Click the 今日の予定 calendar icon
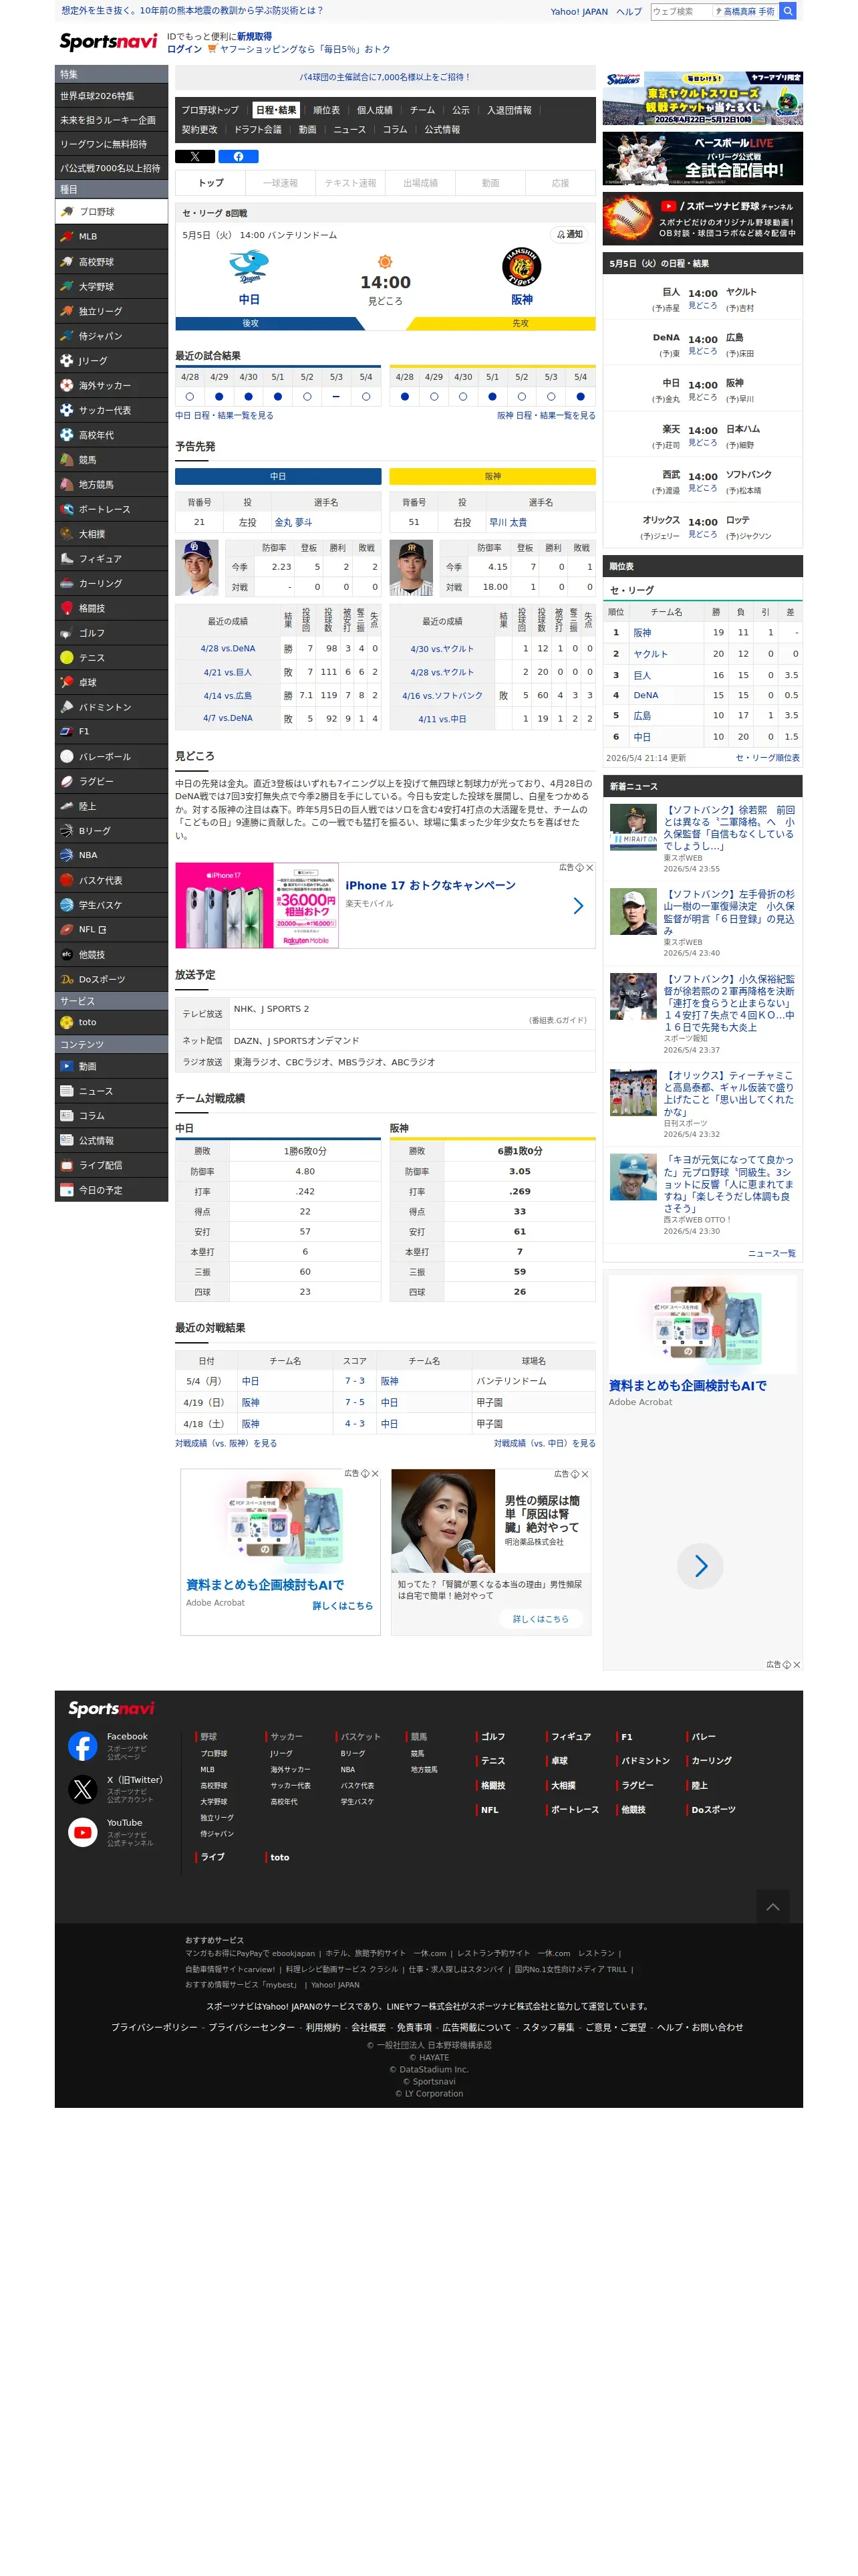The image size is (858, 2576). (67, 1191)
